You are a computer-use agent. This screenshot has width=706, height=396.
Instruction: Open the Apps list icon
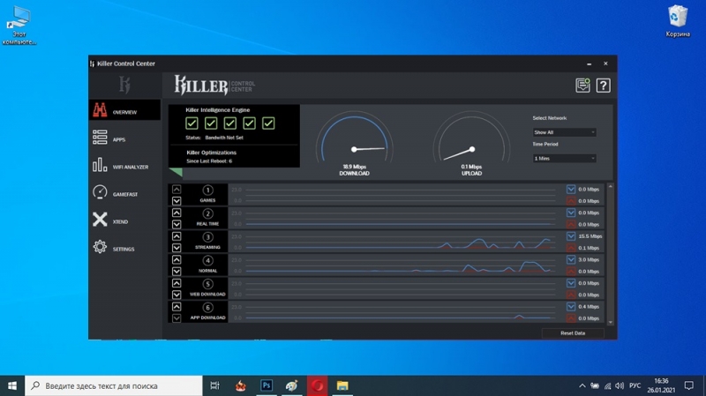[100, 138]
